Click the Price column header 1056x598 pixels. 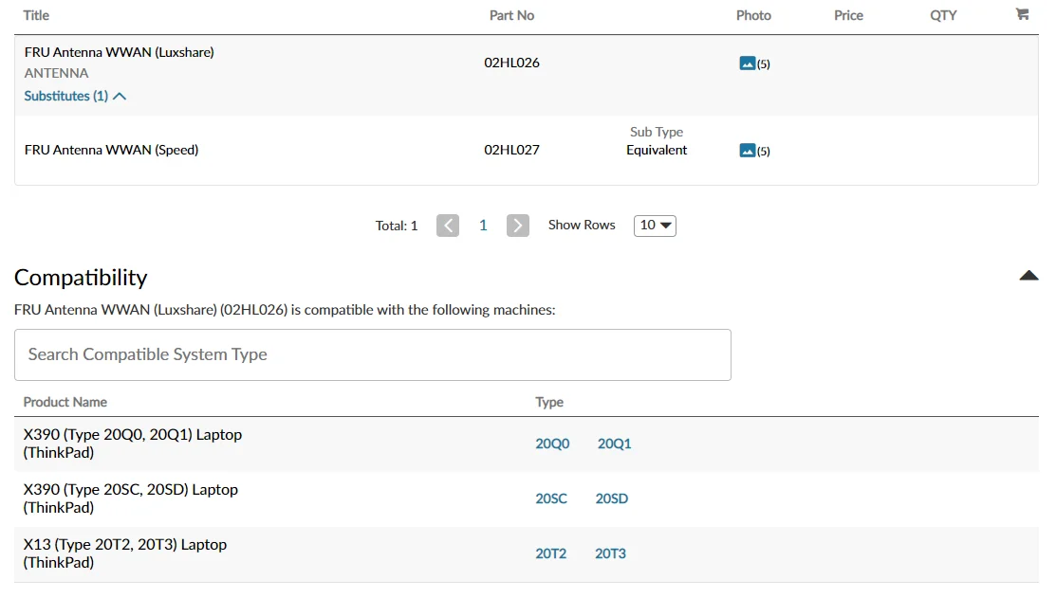click(x=848, y=15)
